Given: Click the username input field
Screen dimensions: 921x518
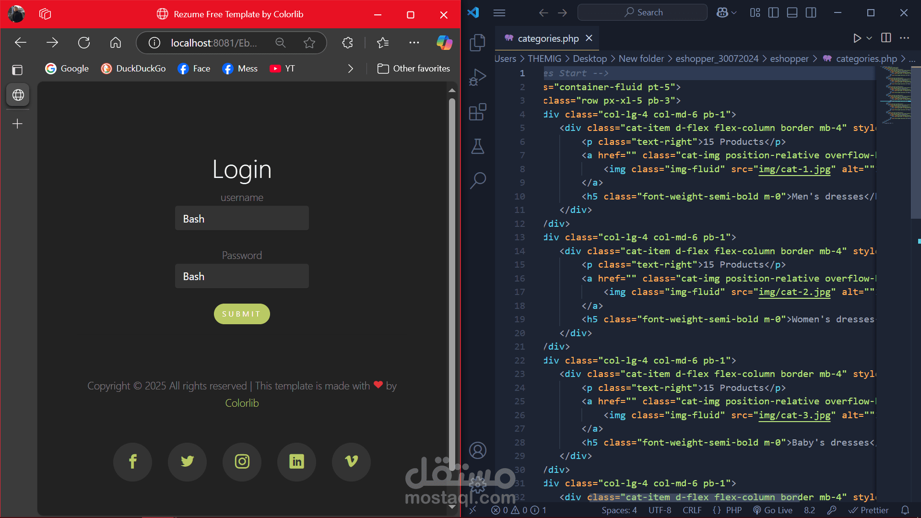Looking at the screenshot, I should 242,218.
